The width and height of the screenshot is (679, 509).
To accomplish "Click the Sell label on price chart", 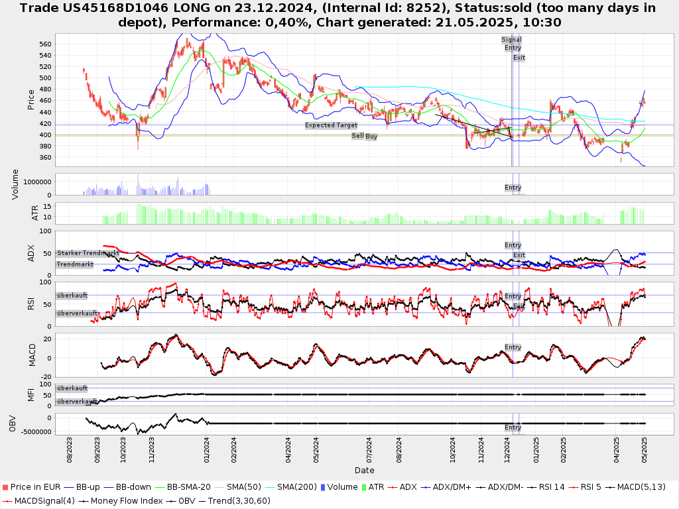I will pyautogui.click(x=357, y=136).
